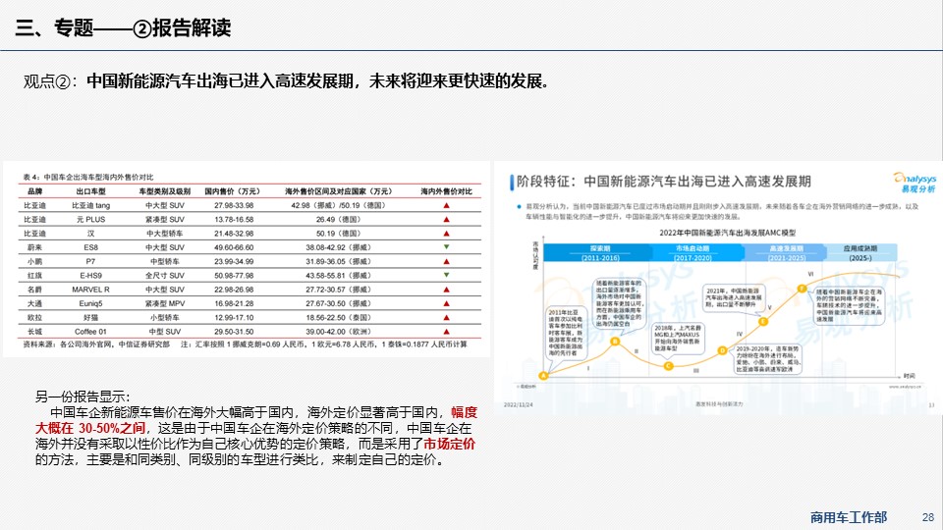The image size is (943, 530).
Task: Click the slide page number 28
Action: pyautogui.click(x=928, y=517)
